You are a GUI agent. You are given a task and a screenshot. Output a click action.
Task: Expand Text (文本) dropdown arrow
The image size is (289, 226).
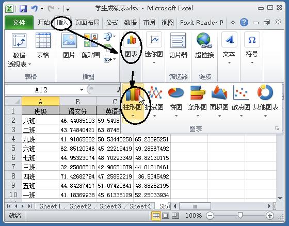click(x=229, y=63)
